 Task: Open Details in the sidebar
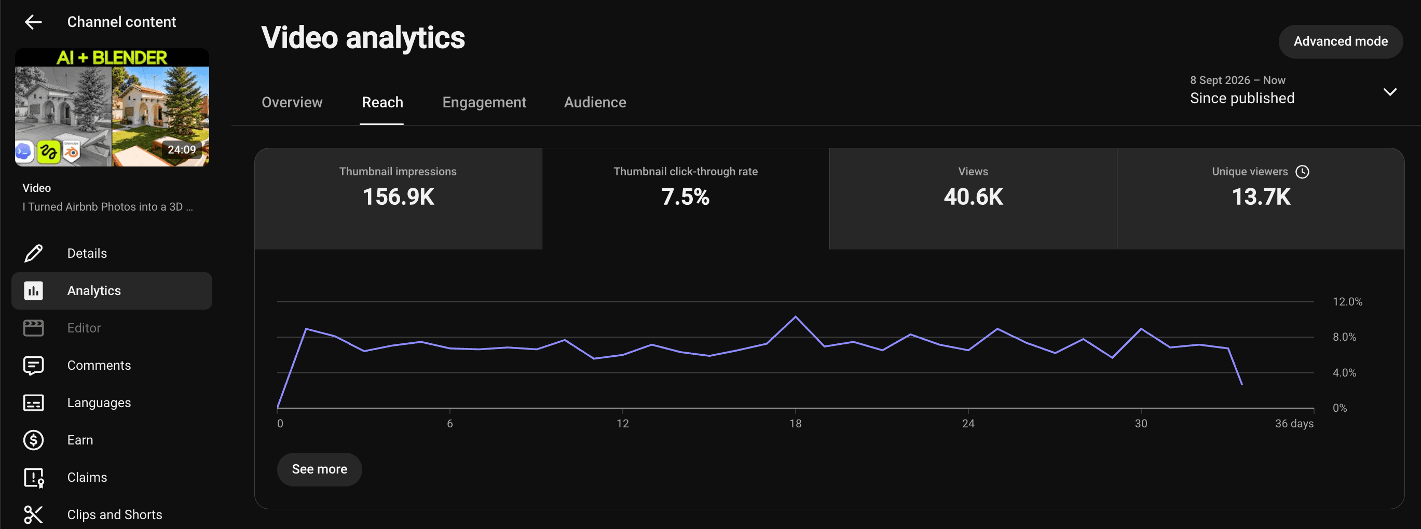click(x=112, y=254)
